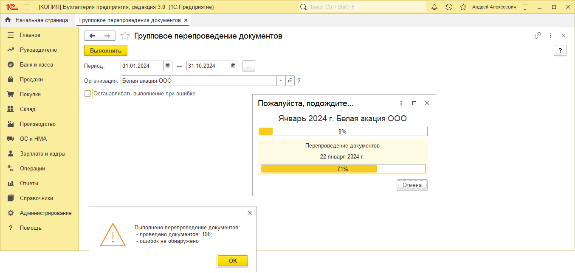Click the Перепроведение документов status text
This screenshot has width=575, height=273.
(x=342, y=145)
